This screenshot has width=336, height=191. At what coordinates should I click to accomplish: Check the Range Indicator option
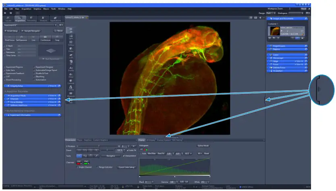click(x=97, y=167)
